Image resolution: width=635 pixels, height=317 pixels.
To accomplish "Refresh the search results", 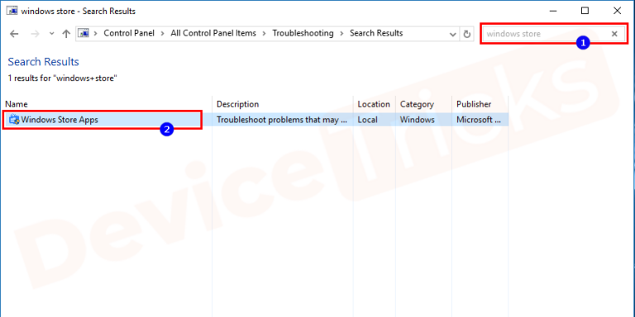I will (x=466, y=34).
